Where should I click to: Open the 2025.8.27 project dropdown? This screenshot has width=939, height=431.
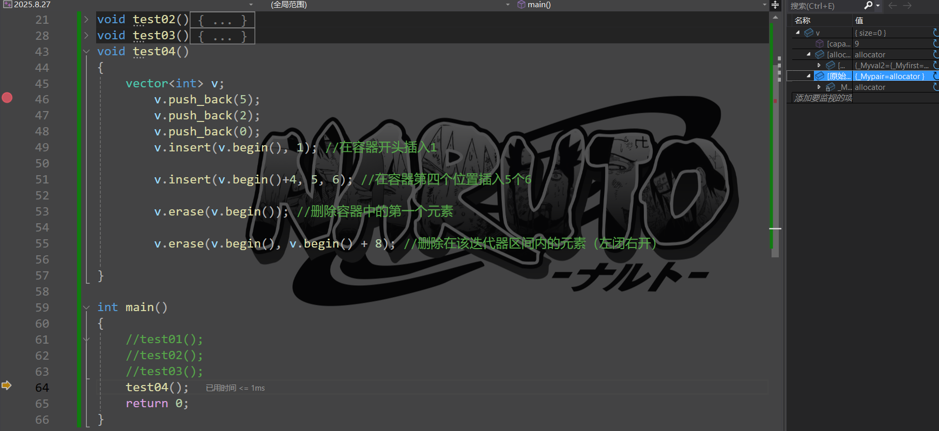251,5
